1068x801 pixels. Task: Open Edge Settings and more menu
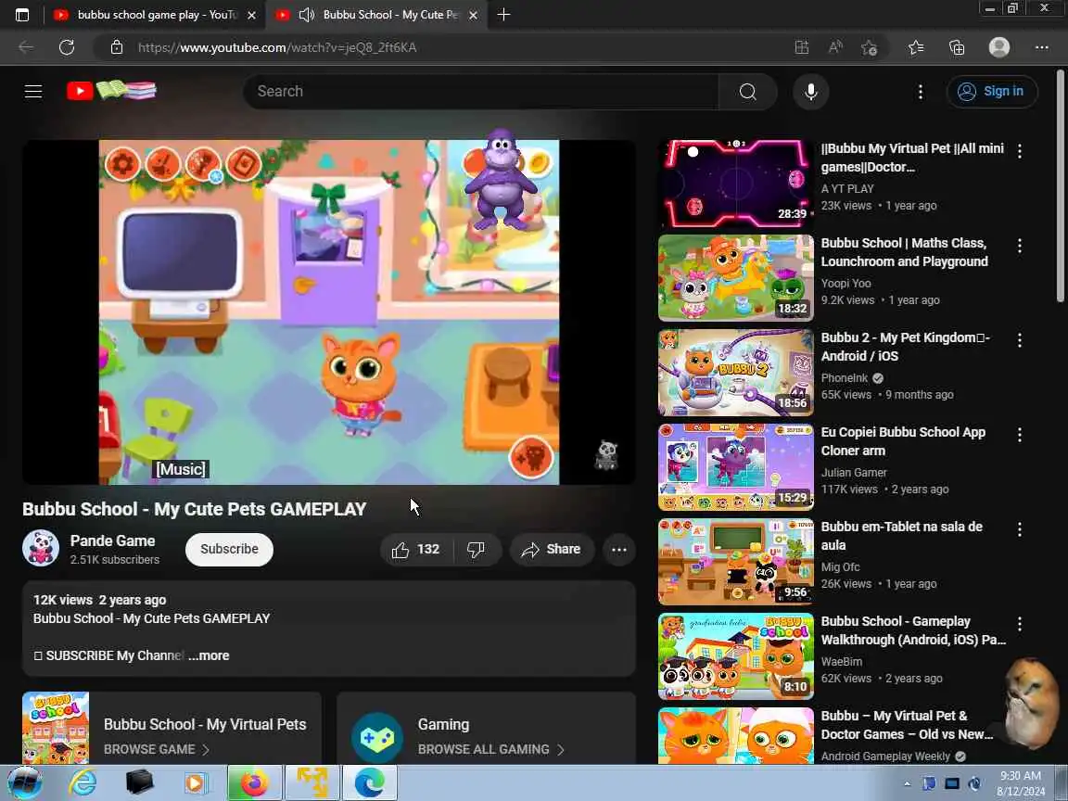click(1041, 47)
